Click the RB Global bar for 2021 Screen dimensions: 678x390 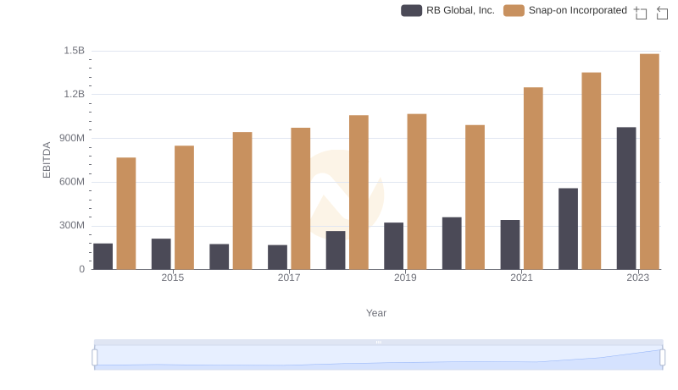pyautogui.click(x=510, y=244)
